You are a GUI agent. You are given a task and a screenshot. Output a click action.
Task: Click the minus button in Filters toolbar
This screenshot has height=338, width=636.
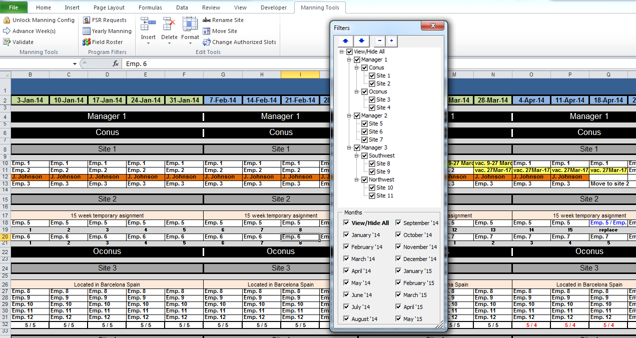[379, 41]
